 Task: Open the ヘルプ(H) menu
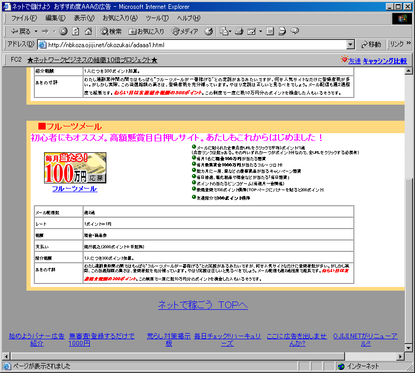point(189,18)
